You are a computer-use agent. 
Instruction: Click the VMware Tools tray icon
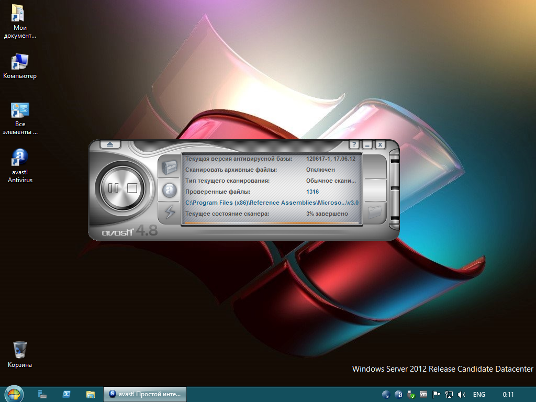(x=423, y=394)
